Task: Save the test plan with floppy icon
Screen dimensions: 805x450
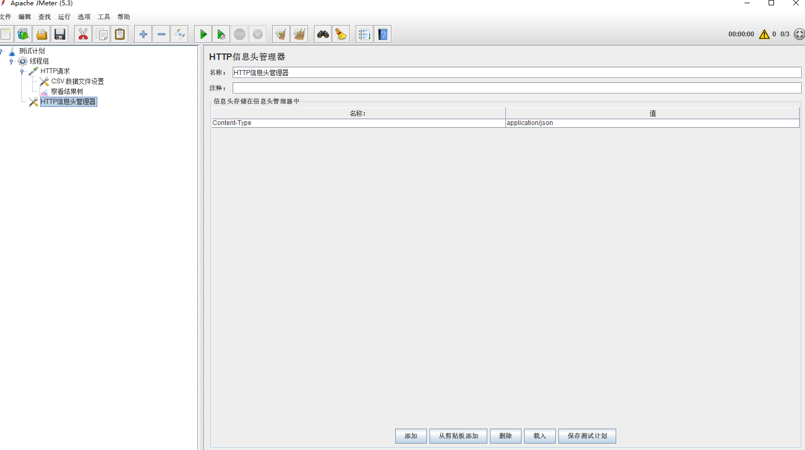Action: (x=60, y=34)
